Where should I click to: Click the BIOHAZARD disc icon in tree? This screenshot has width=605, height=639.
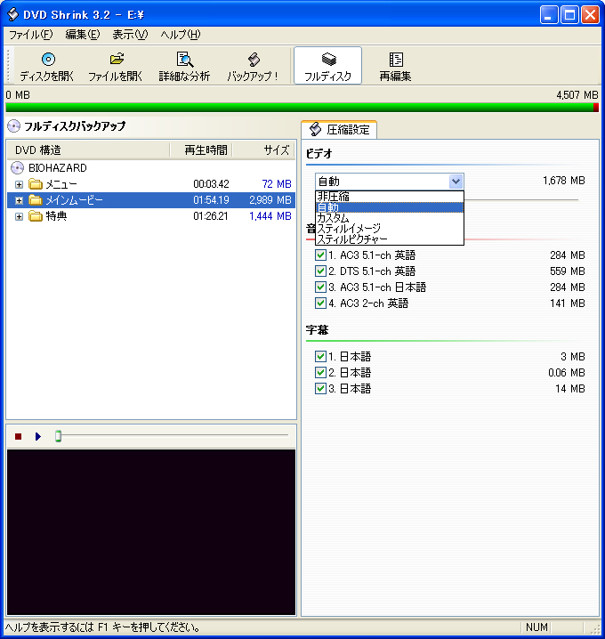pos(18,168)
